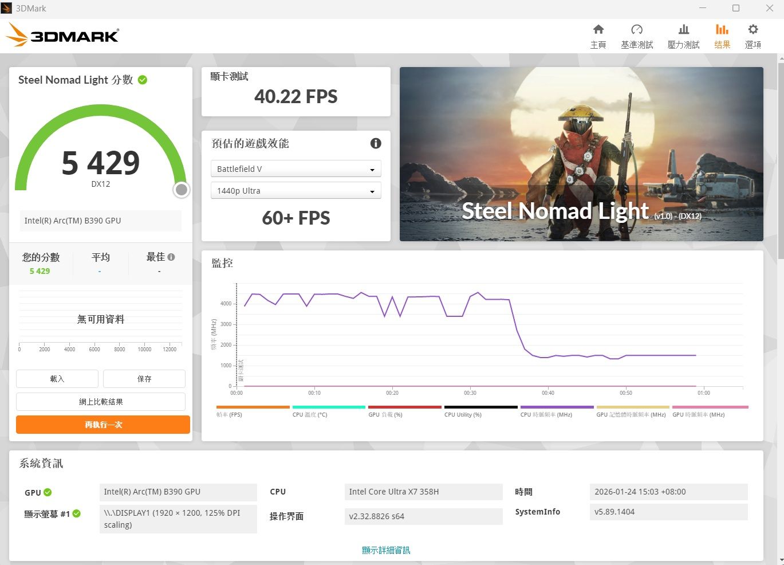
Task: Toggle the CPU Utility (%) legend item
Action: pyautogui.click(x=481, y=411)
